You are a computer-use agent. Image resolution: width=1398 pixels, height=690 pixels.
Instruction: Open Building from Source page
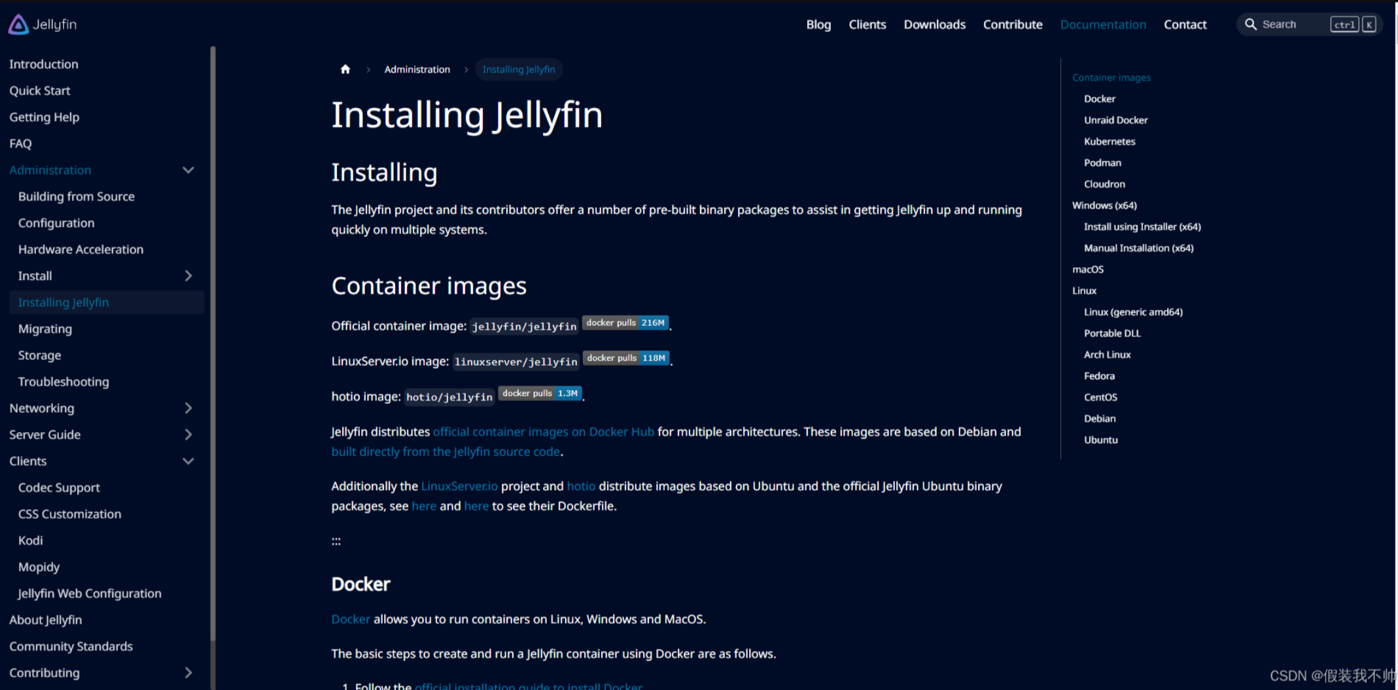77,196
